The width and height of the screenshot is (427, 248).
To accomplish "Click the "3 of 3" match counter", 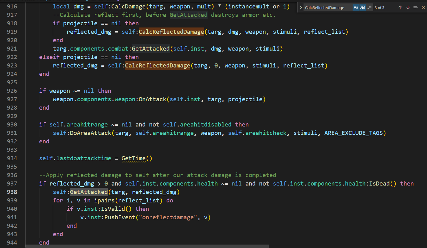I will tap(379, 7).
